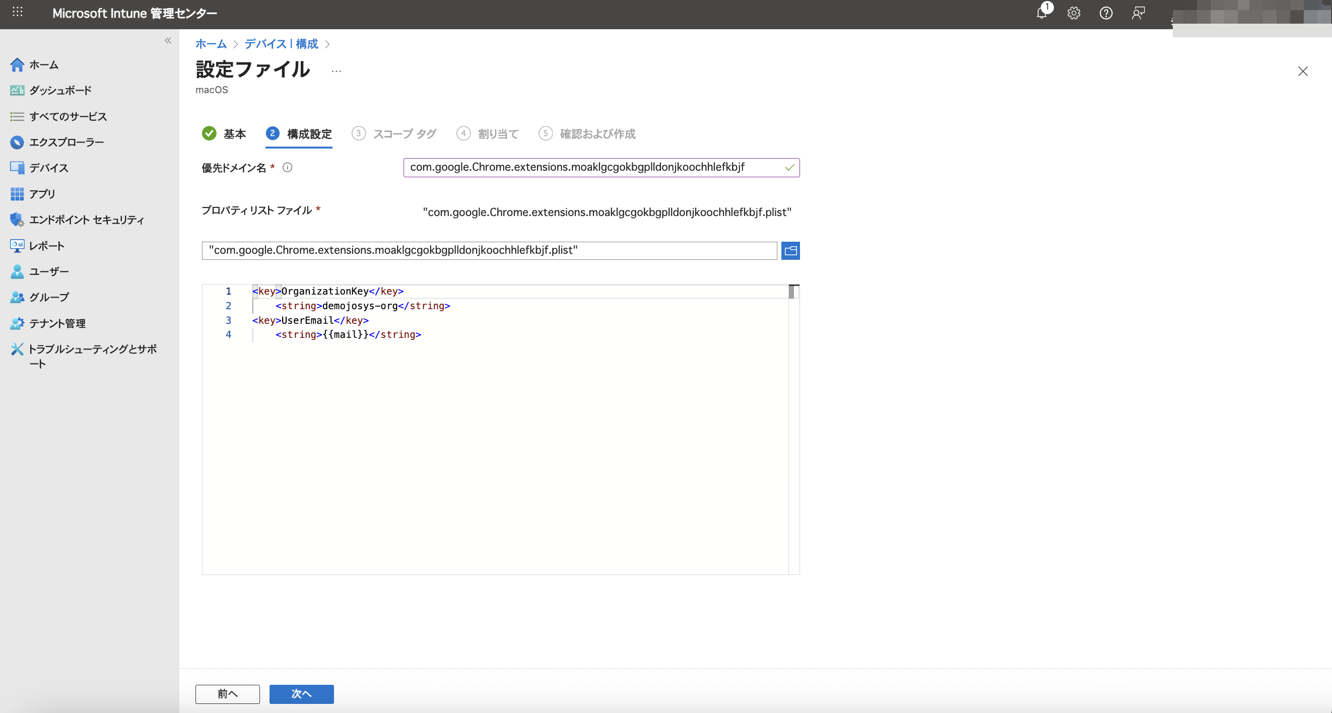
Task: Open settings gear in header
Action: click(x=1074, y=13)
